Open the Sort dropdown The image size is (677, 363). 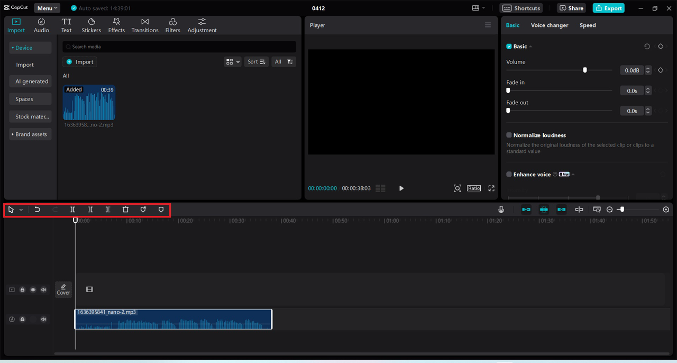point(257,62)
